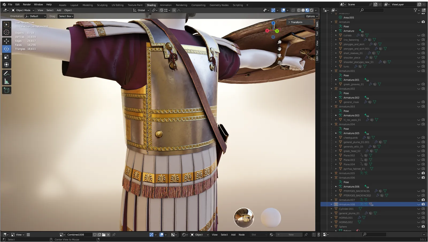
Task: Click the Scene name field
Action: (358, 5)
